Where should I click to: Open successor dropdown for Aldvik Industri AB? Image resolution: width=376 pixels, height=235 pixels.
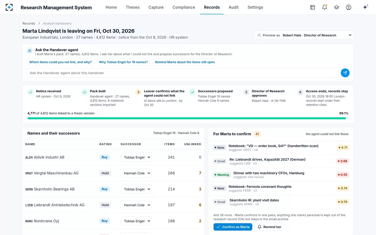click(136, 157)
